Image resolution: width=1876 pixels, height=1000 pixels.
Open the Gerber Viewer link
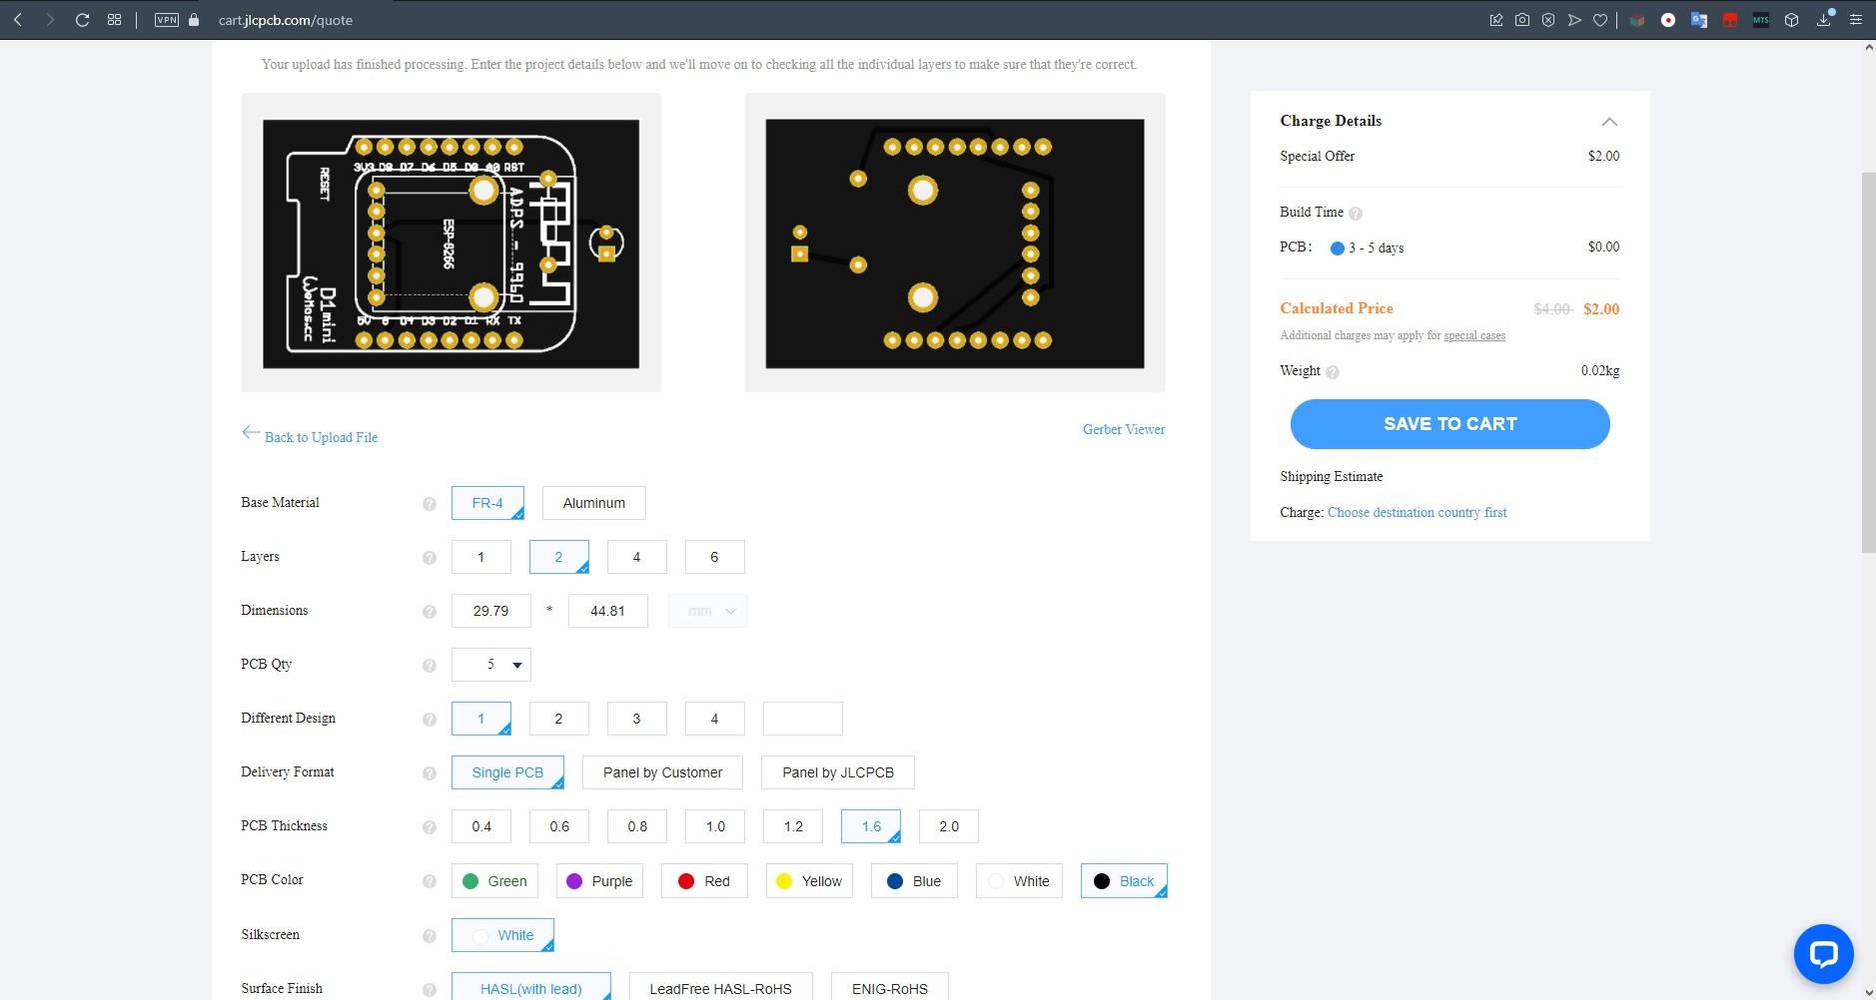tap(1124, 429)
